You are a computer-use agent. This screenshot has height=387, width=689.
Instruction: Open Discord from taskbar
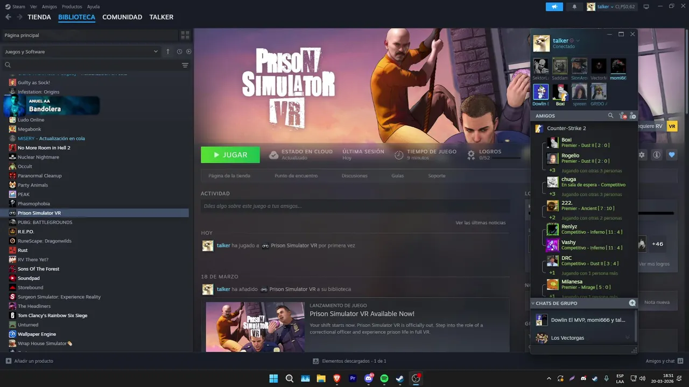(369, 378)
